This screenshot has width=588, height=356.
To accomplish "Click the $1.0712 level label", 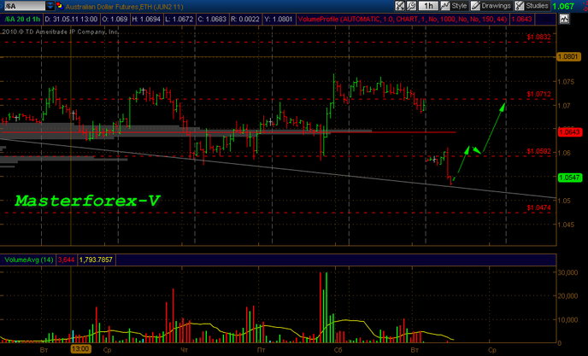I will 539,94.
